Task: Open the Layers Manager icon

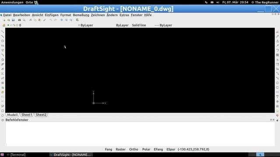Action: coord(4,25)
